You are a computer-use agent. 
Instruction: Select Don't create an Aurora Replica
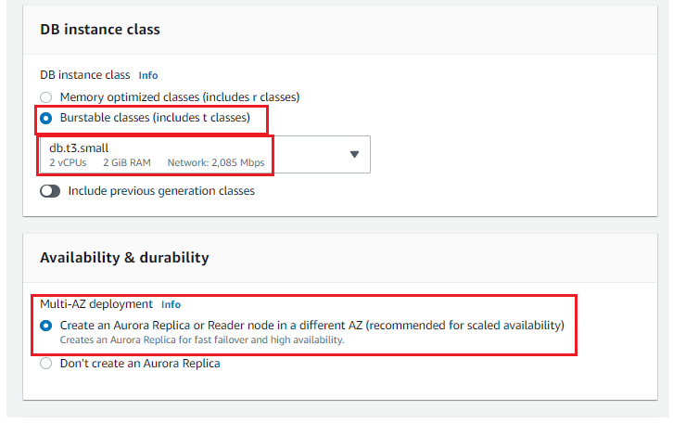point(46,364)
